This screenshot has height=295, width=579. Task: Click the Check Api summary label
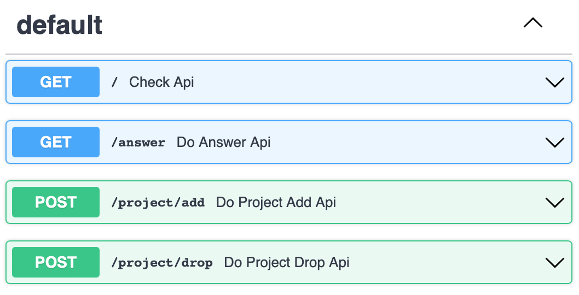(x=161, y=82)
